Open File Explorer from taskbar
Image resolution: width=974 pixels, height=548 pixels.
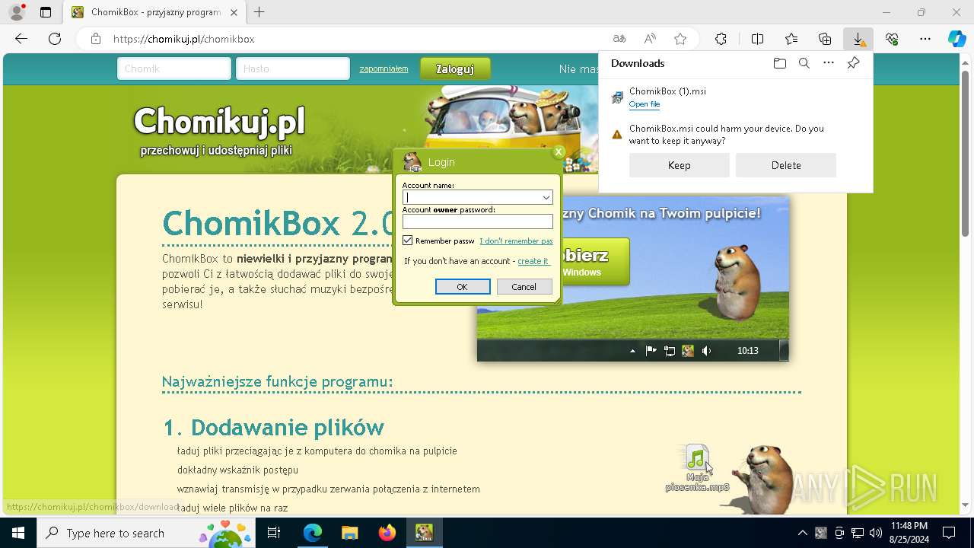pyautogui.click(x=349, y=533)
